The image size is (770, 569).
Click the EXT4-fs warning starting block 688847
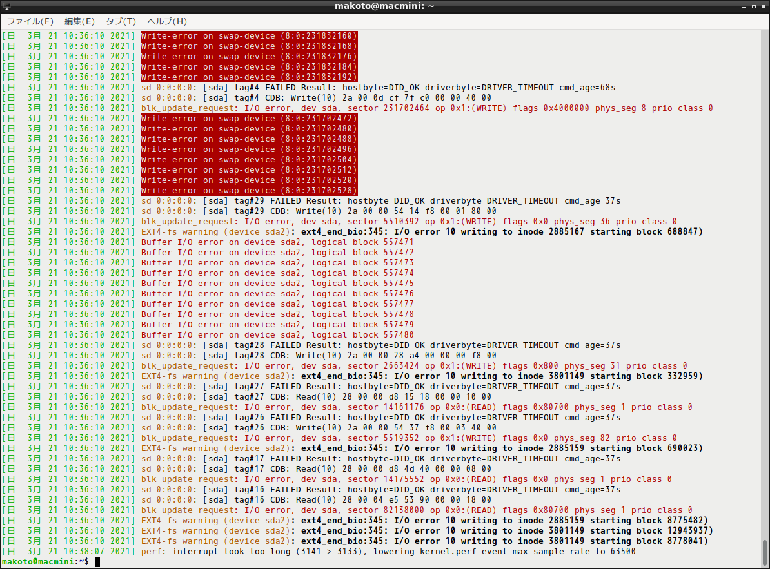click(422, 232)
